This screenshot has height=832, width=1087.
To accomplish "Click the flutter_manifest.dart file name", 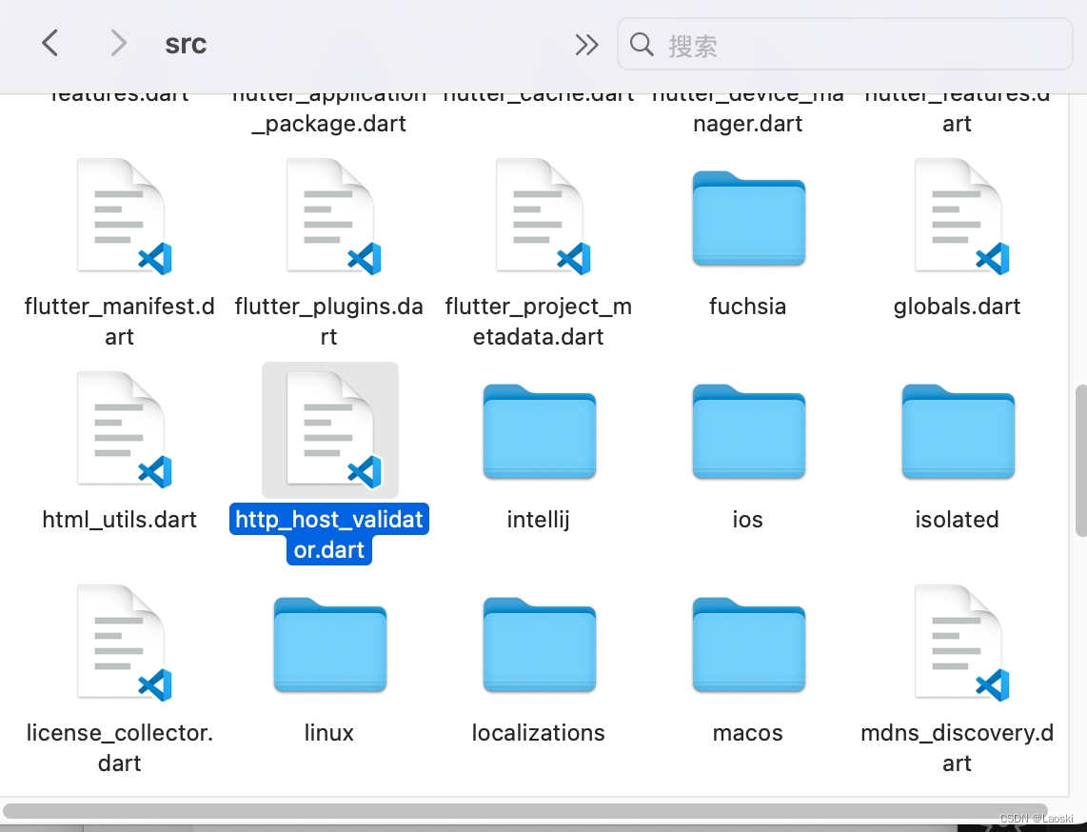I will tap(119, 321).
